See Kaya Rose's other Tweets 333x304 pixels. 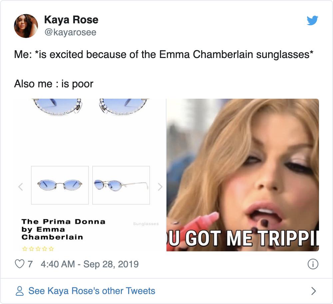(x=92, y=291)
